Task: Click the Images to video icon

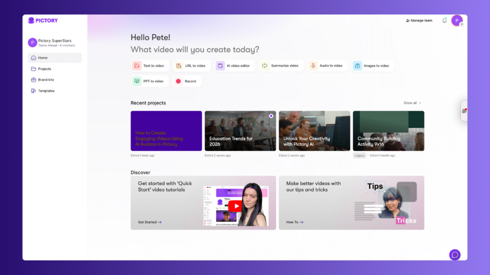Action: pos(357,66)
